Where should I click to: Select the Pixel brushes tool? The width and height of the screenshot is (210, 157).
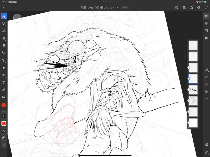coord(4,16)
